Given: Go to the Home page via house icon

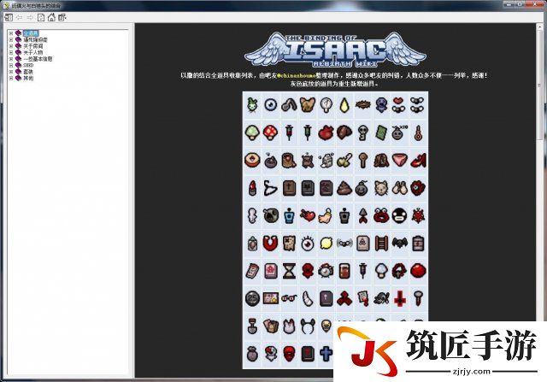Looking at the screenshot, I should pos(51,17).
